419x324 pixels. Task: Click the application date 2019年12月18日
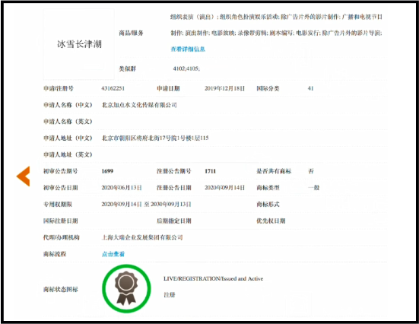(224, 88)
